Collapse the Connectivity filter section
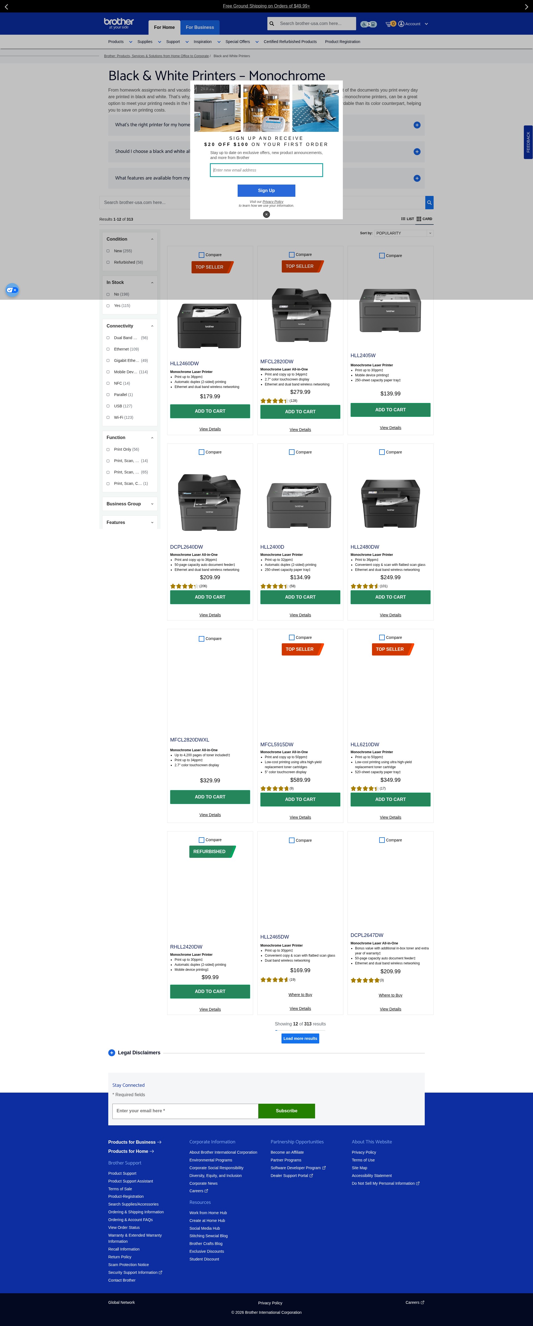The height and width of the screenshot is (1326, 533). coord(152,326)
